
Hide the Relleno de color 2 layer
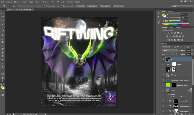pos(163,85)
